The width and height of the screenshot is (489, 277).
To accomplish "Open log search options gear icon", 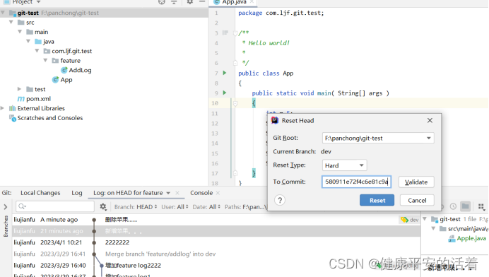I will coord(103,206).
